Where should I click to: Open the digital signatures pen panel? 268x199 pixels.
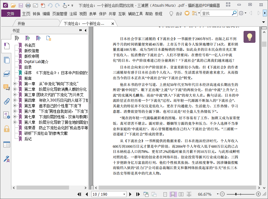tap(6, 159)
